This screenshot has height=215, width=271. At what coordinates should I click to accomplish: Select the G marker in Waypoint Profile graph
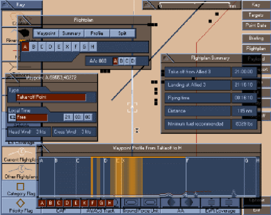tap(247, 161)
